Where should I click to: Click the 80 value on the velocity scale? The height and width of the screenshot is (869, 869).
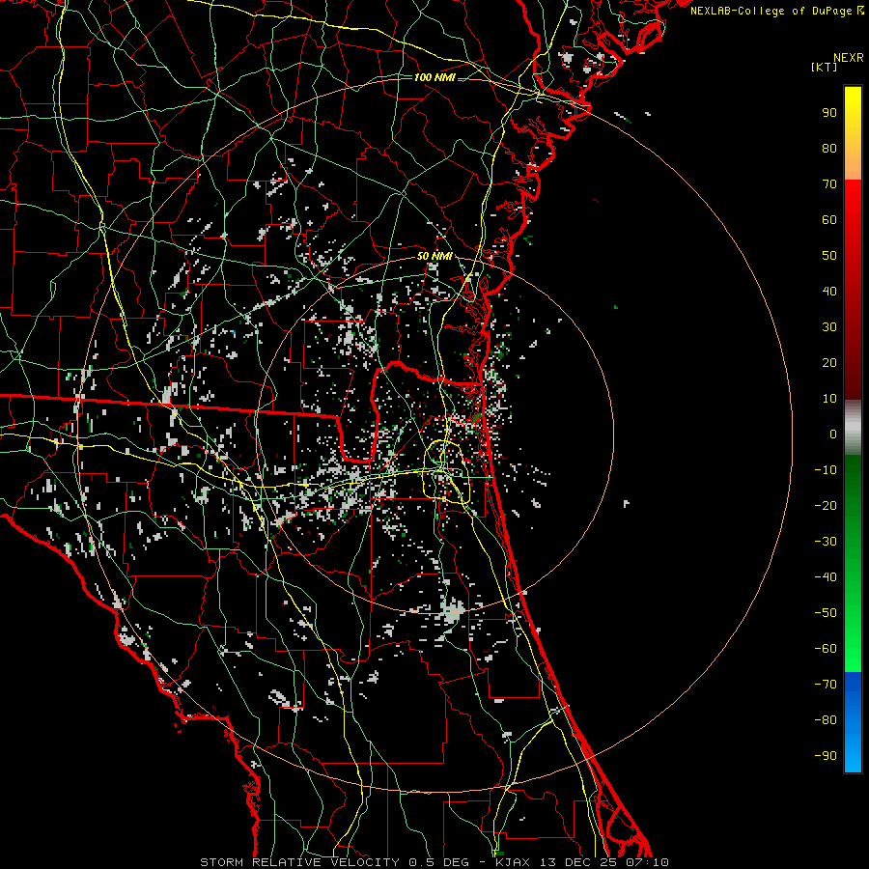click(x=829, y=148)
